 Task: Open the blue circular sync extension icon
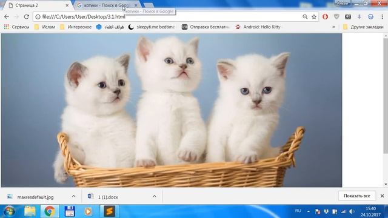(370, 16)
